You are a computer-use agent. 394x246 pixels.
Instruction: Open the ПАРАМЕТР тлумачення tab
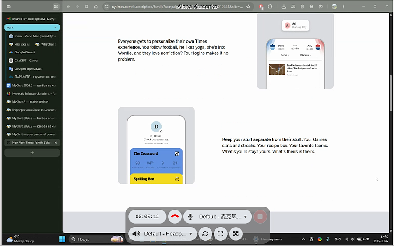coord(33,77)
